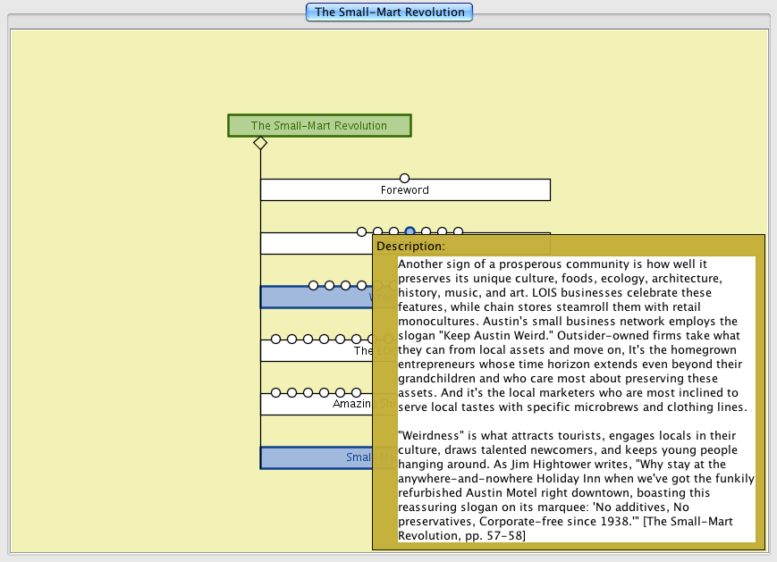Click first circle above the Amazing box
777x562 pixels.
pyautogui.click(x=275, y=393)
